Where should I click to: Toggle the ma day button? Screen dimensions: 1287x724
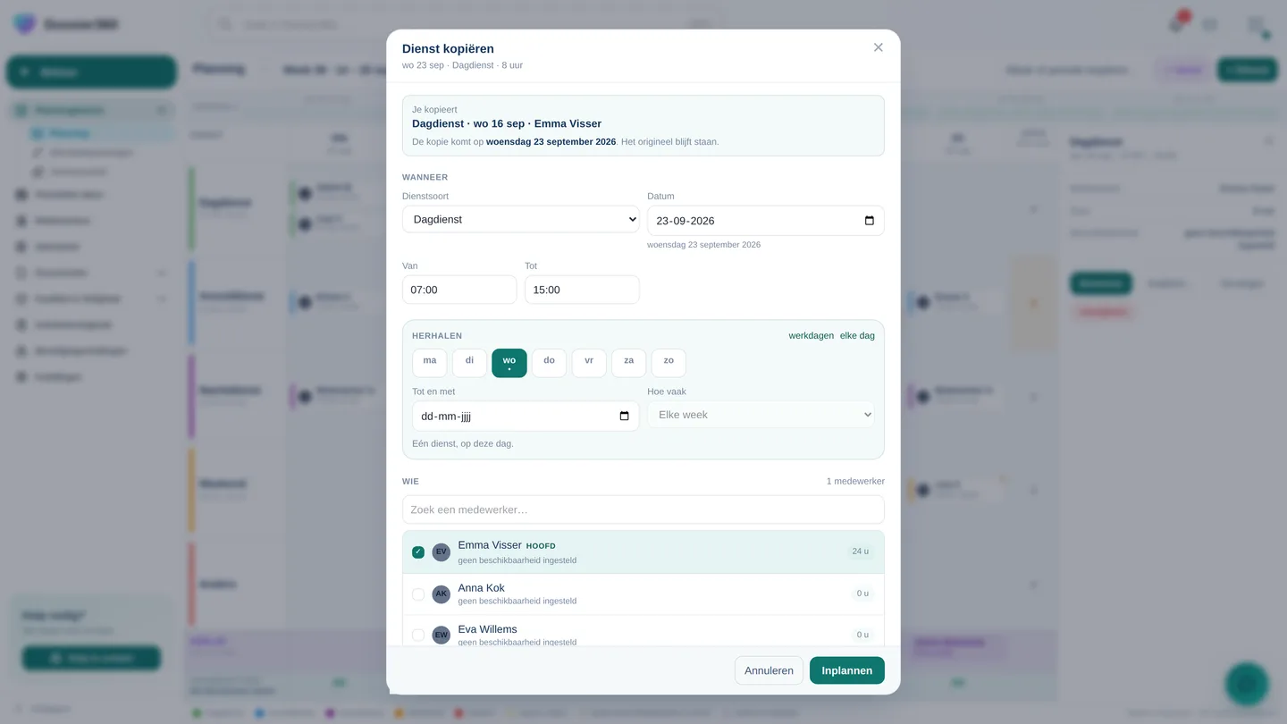pos(430,363)
